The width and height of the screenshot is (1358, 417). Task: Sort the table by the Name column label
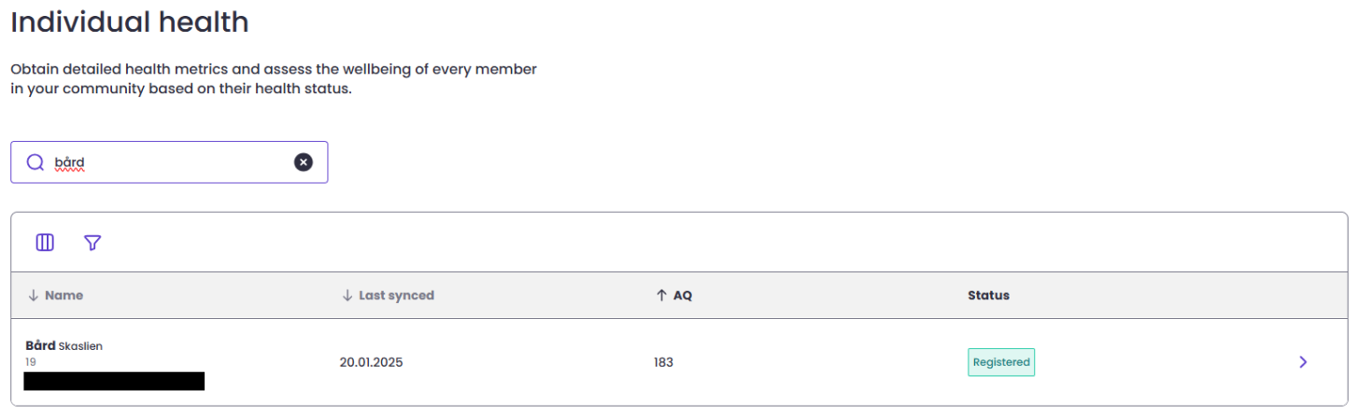[64, 296]
